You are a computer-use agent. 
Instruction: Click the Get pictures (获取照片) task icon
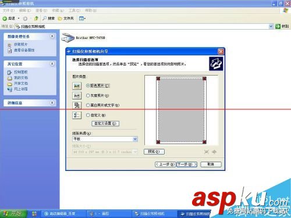[10, 45]
